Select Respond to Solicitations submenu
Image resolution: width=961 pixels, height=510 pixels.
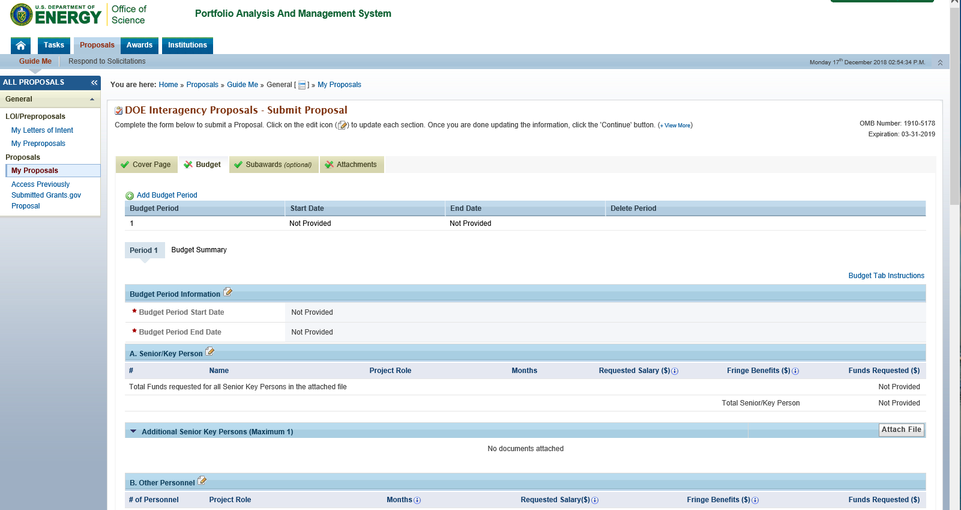pos(107,61)
